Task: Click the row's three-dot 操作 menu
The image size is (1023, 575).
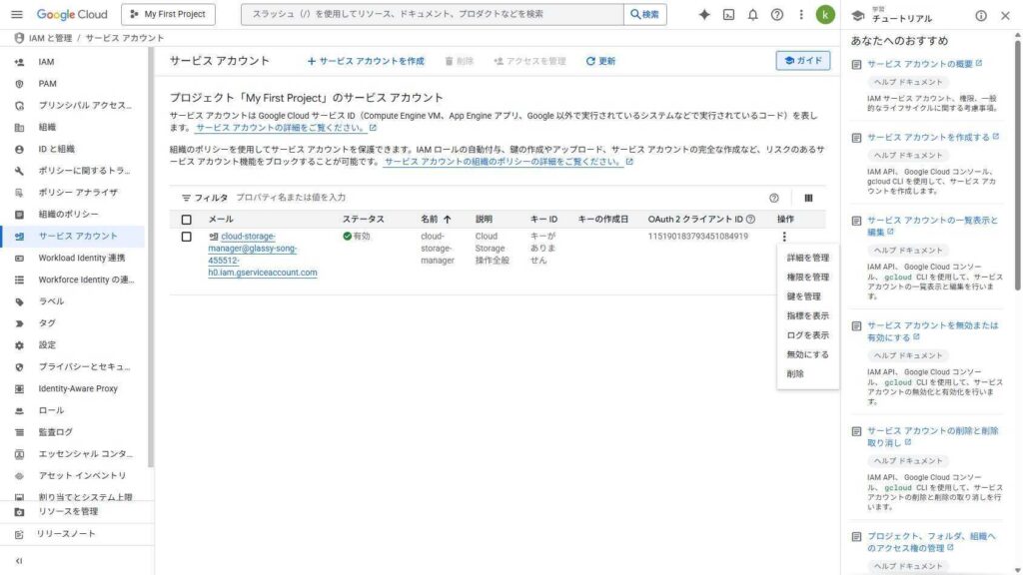Action: click(784, 237)
